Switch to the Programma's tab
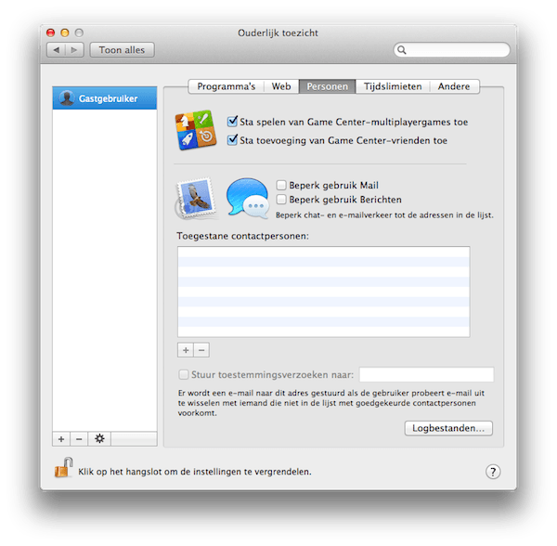This screenshot has width=557, height=546. pyautogui.click(x=227, y=86)
